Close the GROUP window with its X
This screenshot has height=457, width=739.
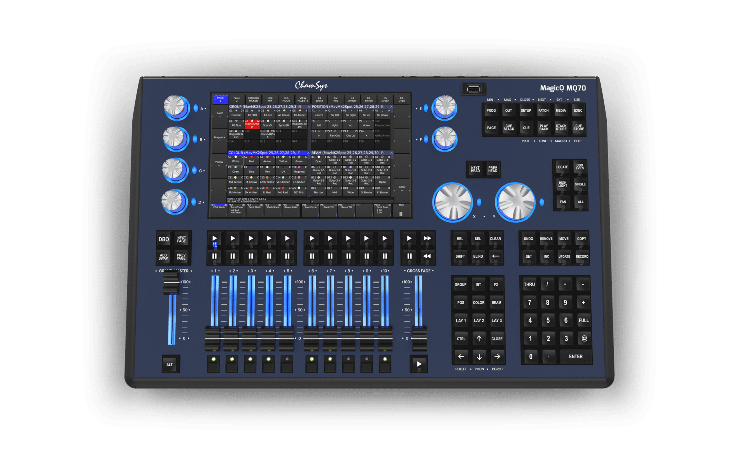coord(309,107)
